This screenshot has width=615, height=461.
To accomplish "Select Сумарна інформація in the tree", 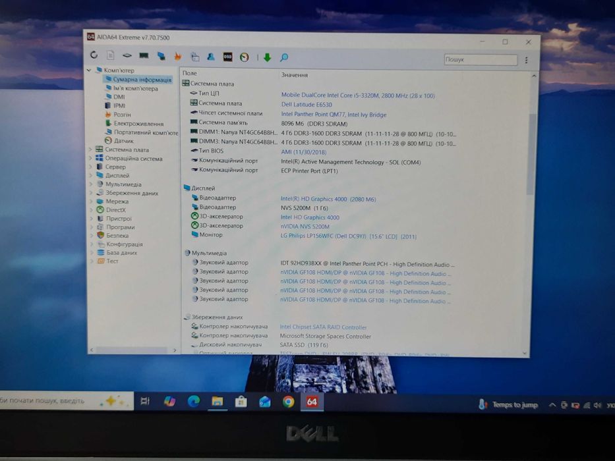I will point(138,80).
